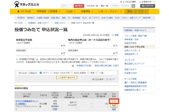Image resolution: width=169 pixels, height=112 pixels.
Task: Open 暗号資産 in sub navigation
Action: click(x=76, y=18)
